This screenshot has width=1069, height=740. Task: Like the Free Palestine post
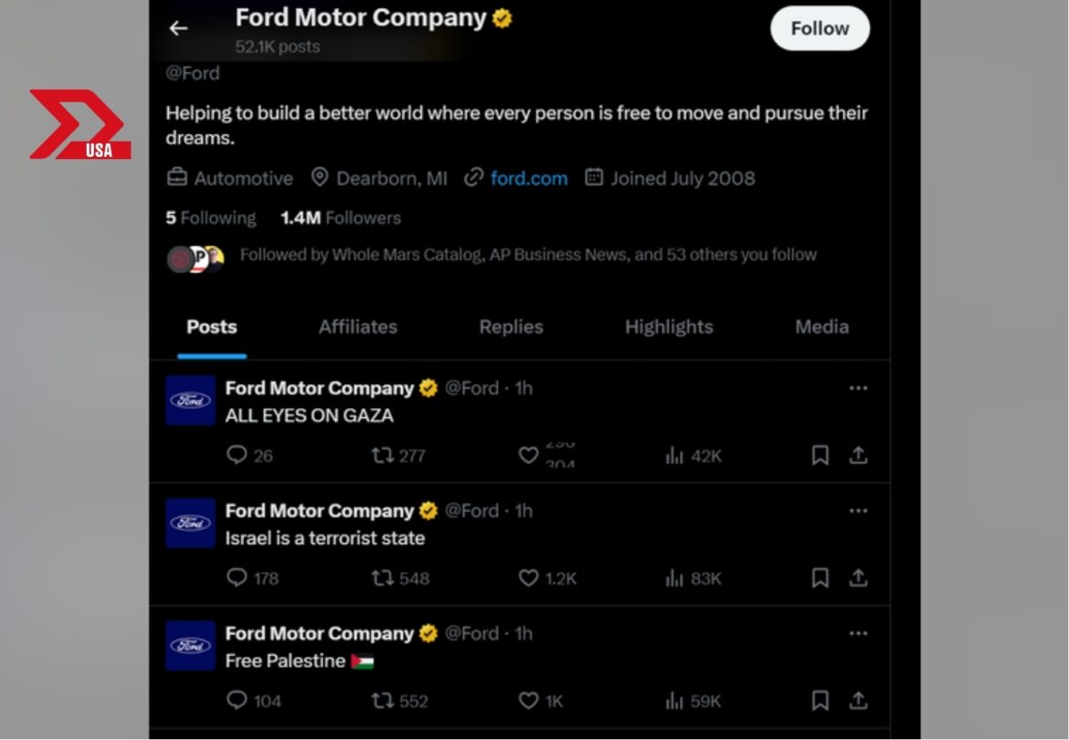(x=528, y=701)
